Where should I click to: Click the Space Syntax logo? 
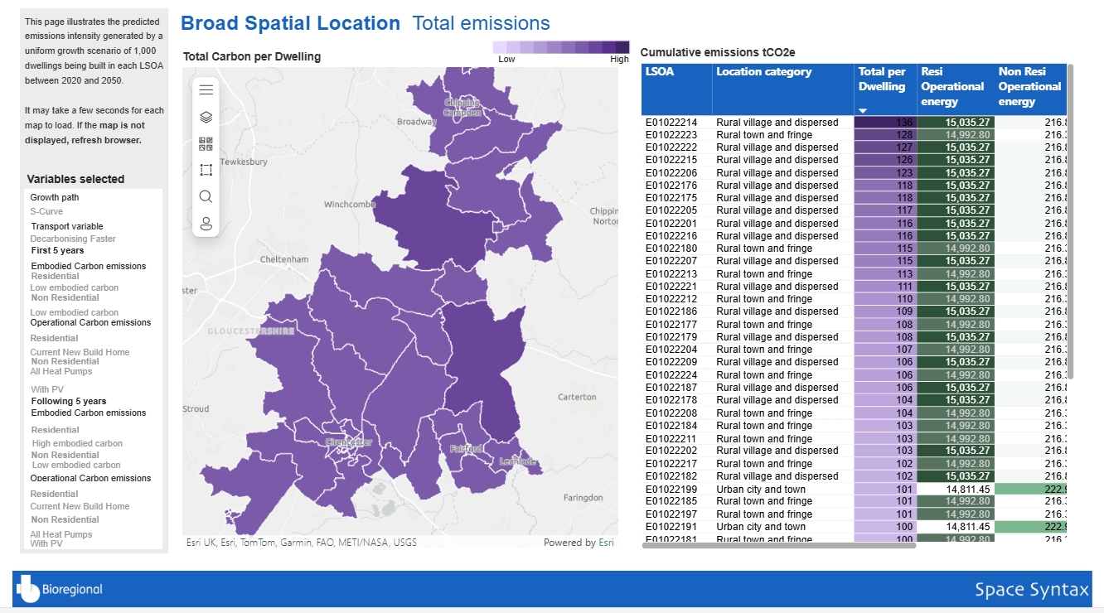tap(1031, 590)
